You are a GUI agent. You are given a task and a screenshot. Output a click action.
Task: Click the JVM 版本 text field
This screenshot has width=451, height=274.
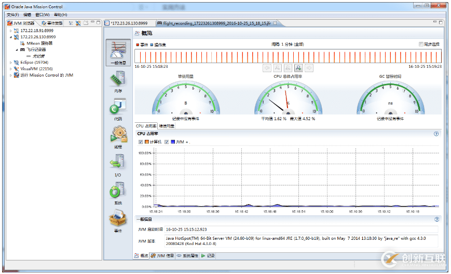302,241
